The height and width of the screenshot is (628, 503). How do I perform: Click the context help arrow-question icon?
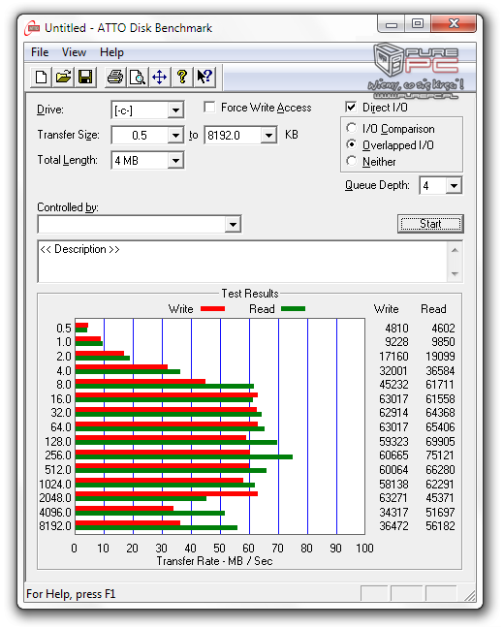pyautogui.click(x=204, y=77)
